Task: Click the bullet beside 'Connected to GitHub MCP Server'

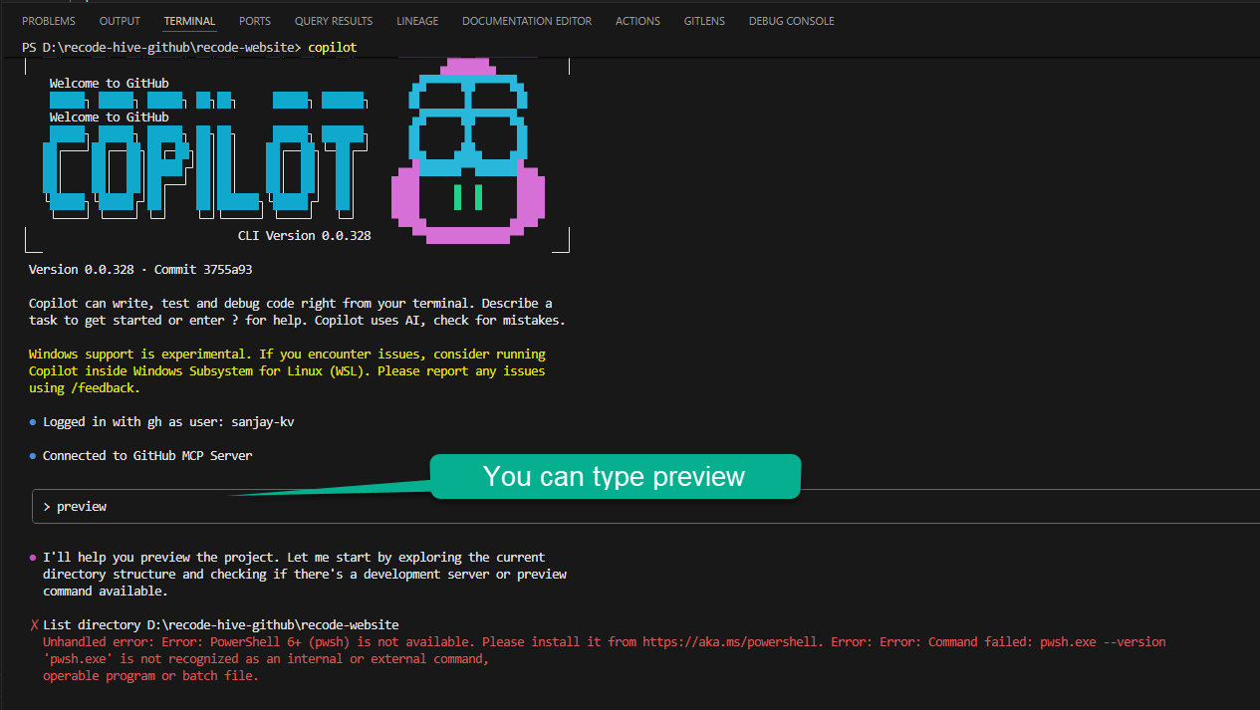Action: pyautogui.click(x=32, y=455)
